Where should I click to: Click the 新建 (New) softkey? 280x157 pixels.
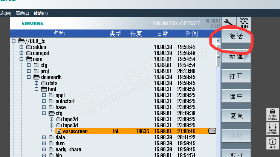(236, 56)
